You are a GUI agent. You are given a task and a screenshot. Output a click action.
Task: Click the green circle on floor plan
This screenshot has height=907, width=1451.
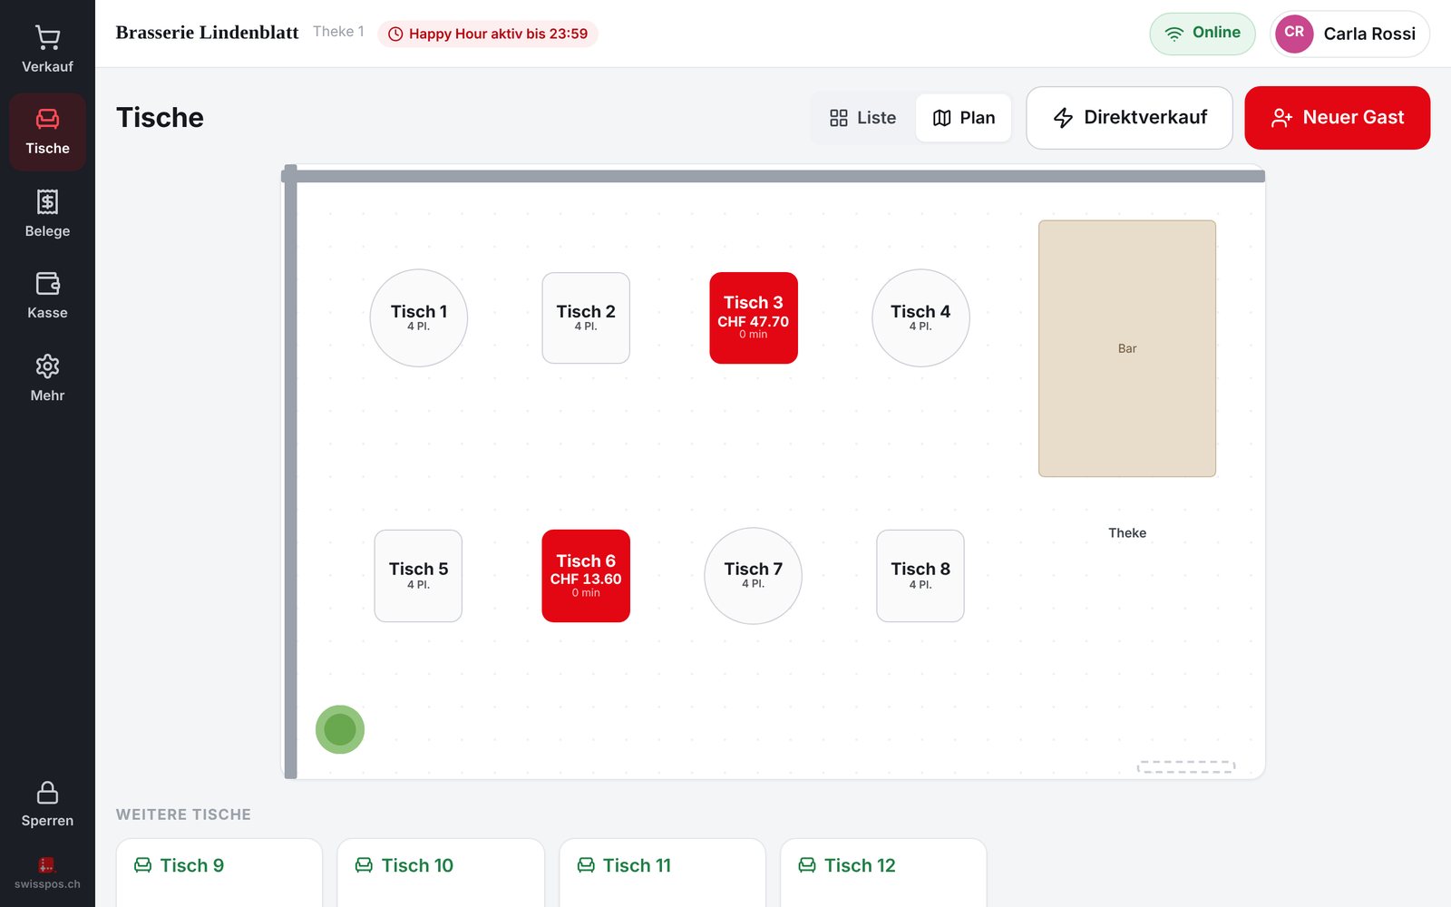(x=340, y=729)
